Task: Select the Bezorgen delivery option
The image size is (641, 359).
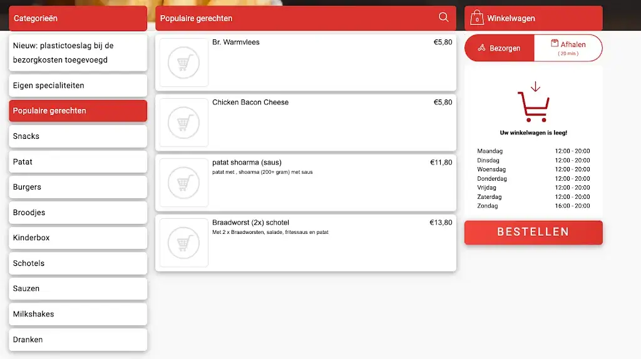Action: pos(500,48)
